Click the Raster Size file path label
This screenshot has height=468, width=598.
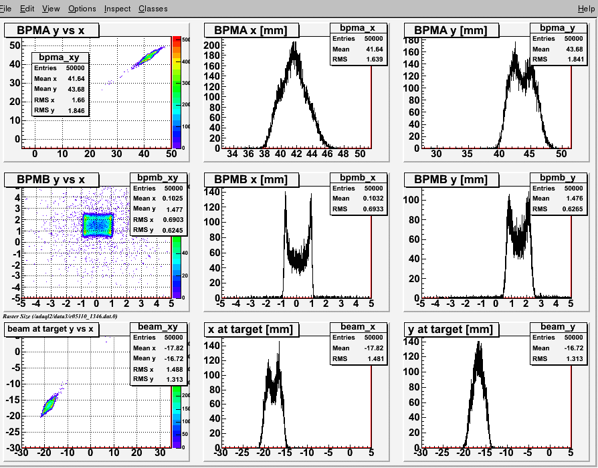60,316
